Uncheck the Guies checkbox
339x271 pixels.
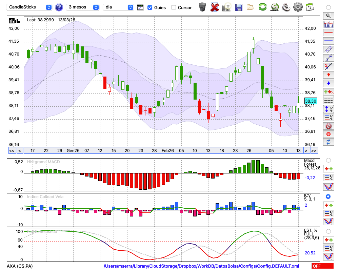point(150,7)
